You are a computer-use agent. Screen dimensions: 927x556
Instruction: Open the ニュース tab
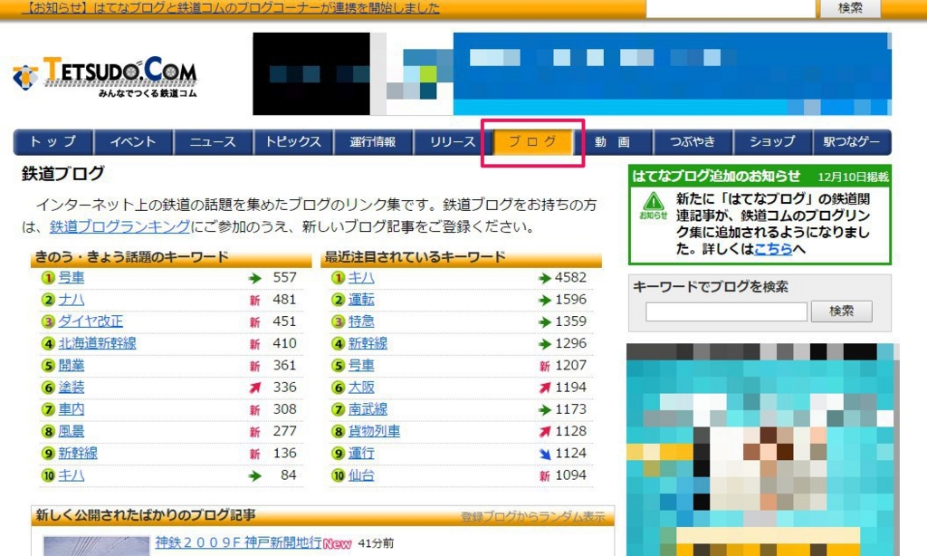(x=213, y=142)
